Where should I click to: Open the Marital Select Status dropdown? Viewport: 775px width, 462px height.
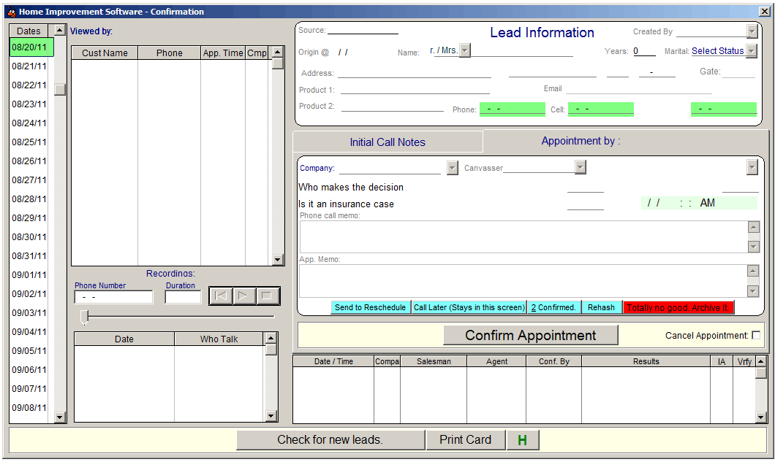click(752, 51)
